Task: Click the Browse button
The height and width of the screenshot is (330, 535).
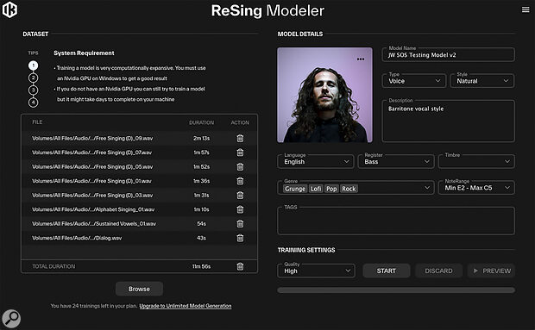Action: pyautogui.click(x=139, y=289)
